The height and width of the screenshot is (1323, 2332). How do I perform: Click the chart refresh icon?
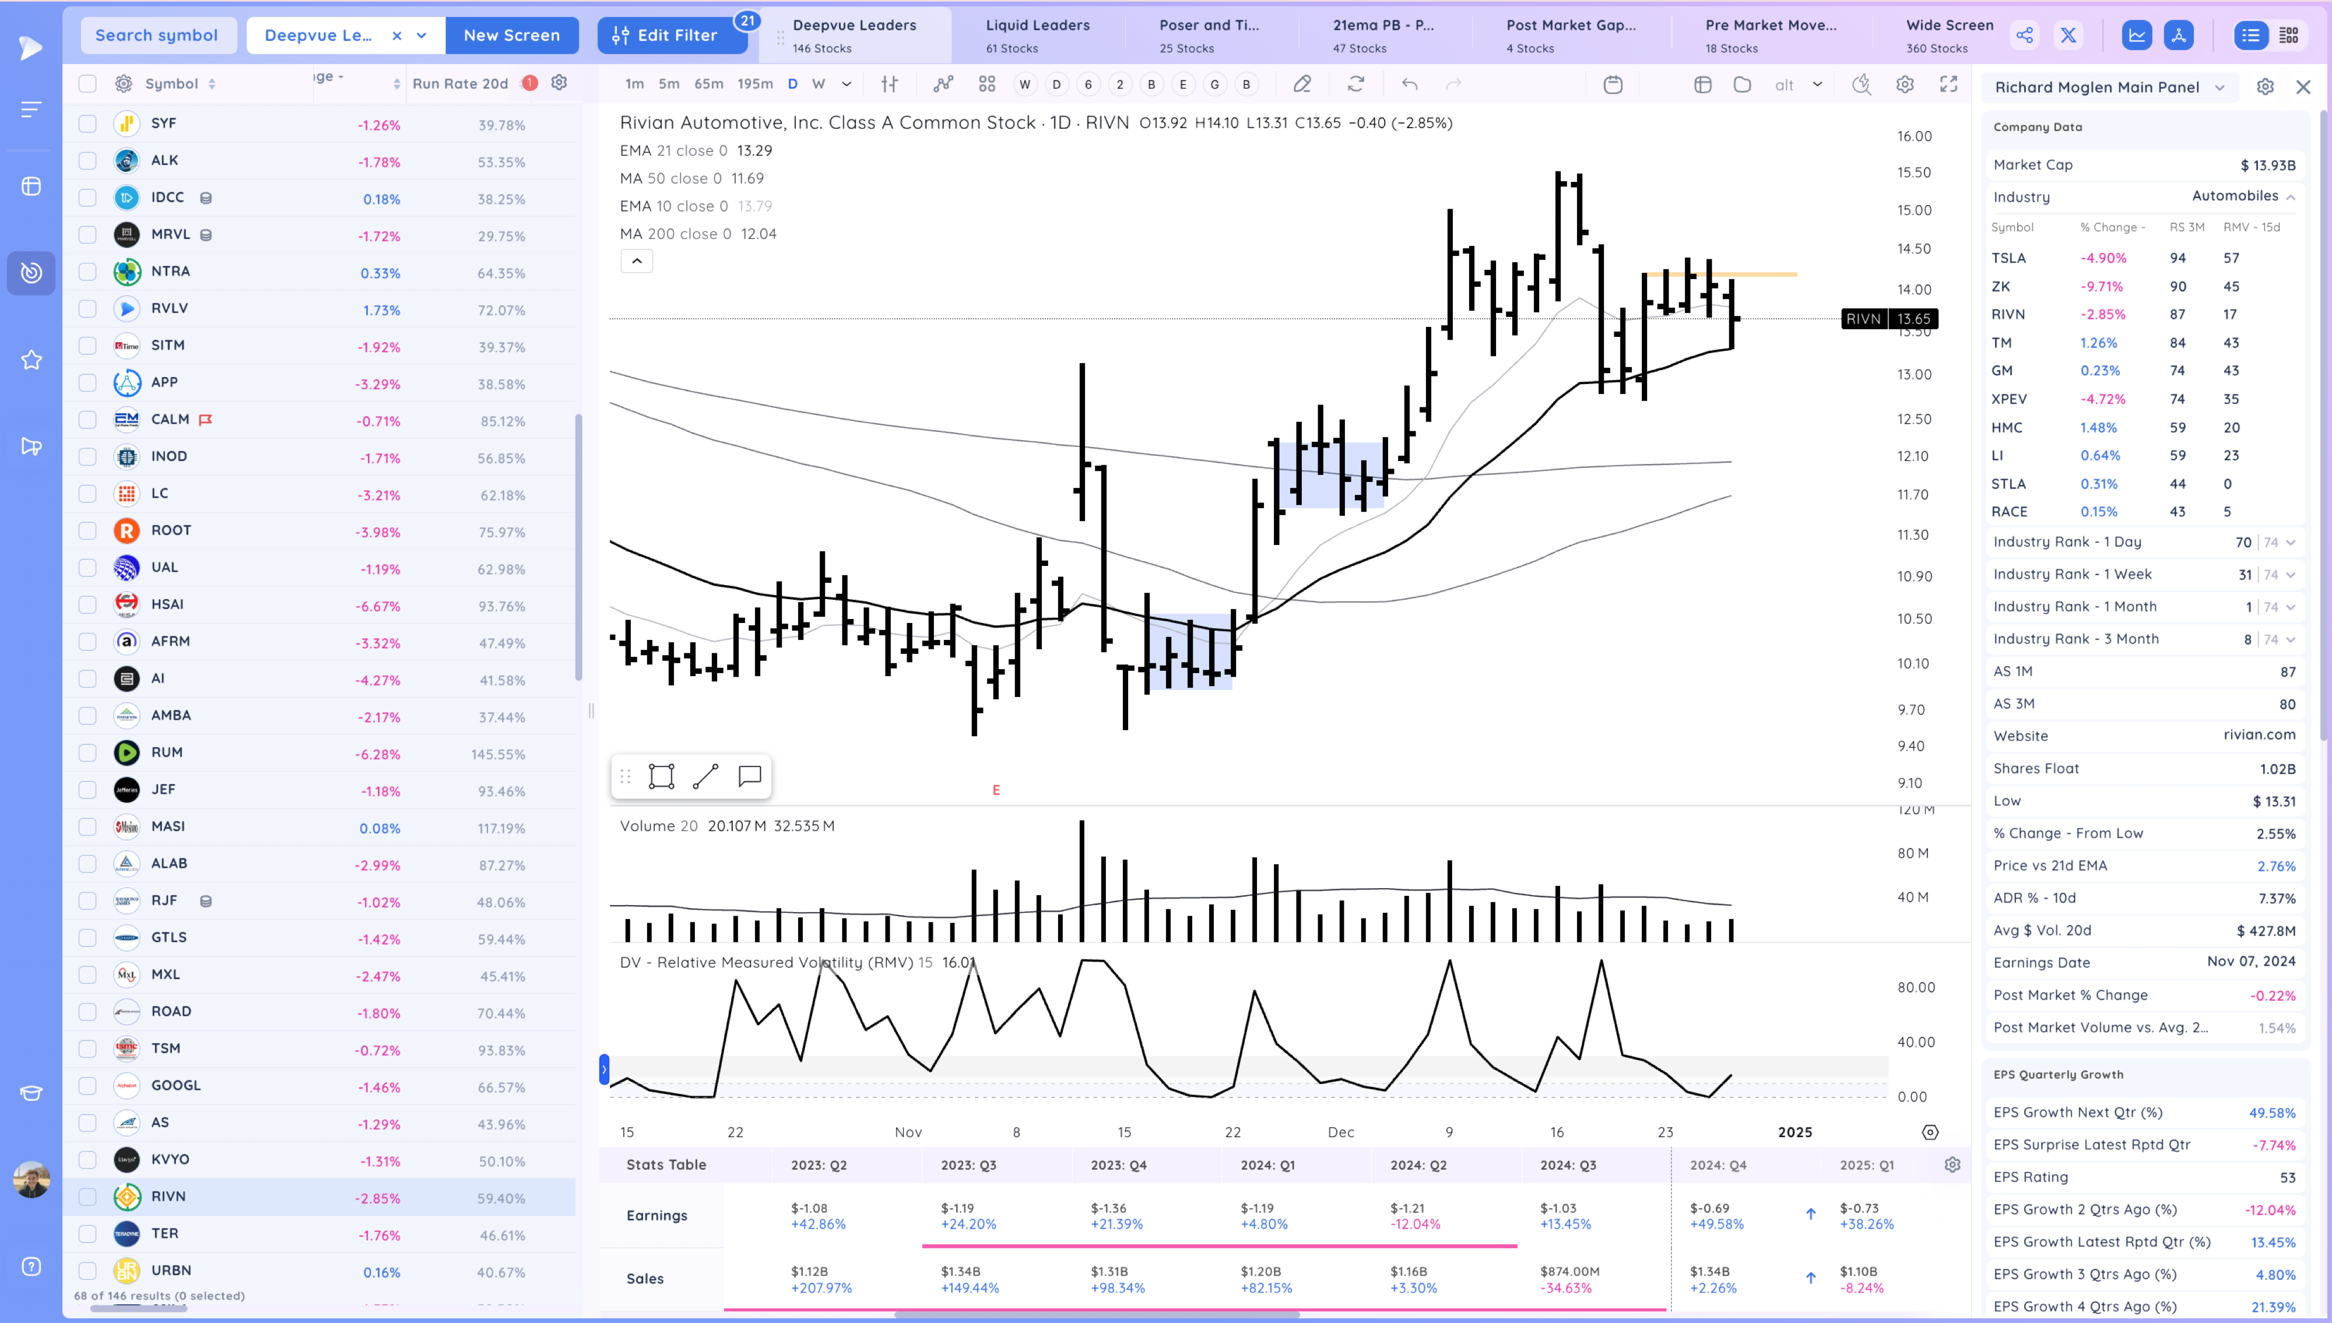1355,85
